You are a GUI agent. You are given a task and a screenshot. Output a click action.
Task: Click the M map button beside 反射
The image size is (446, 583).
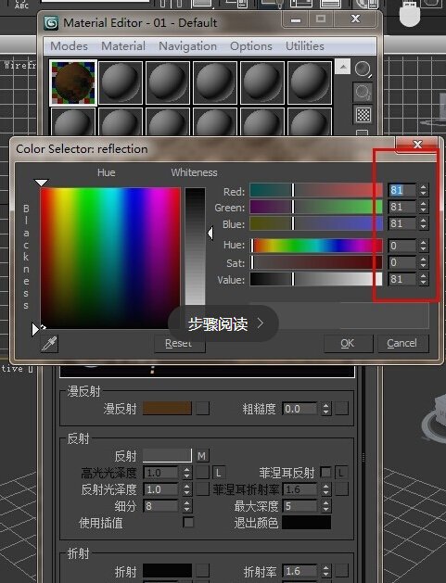click(202, 456)
